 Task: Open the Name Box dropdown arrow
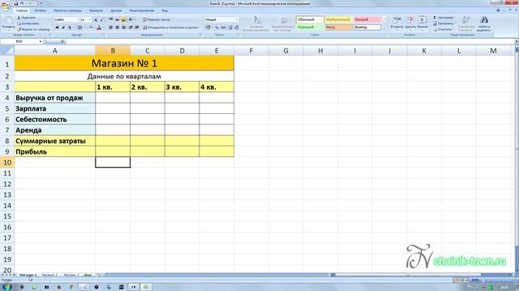coord(41,41)
